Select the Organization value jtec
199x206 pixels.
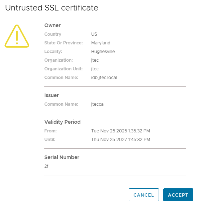click(x=95, y=60)
